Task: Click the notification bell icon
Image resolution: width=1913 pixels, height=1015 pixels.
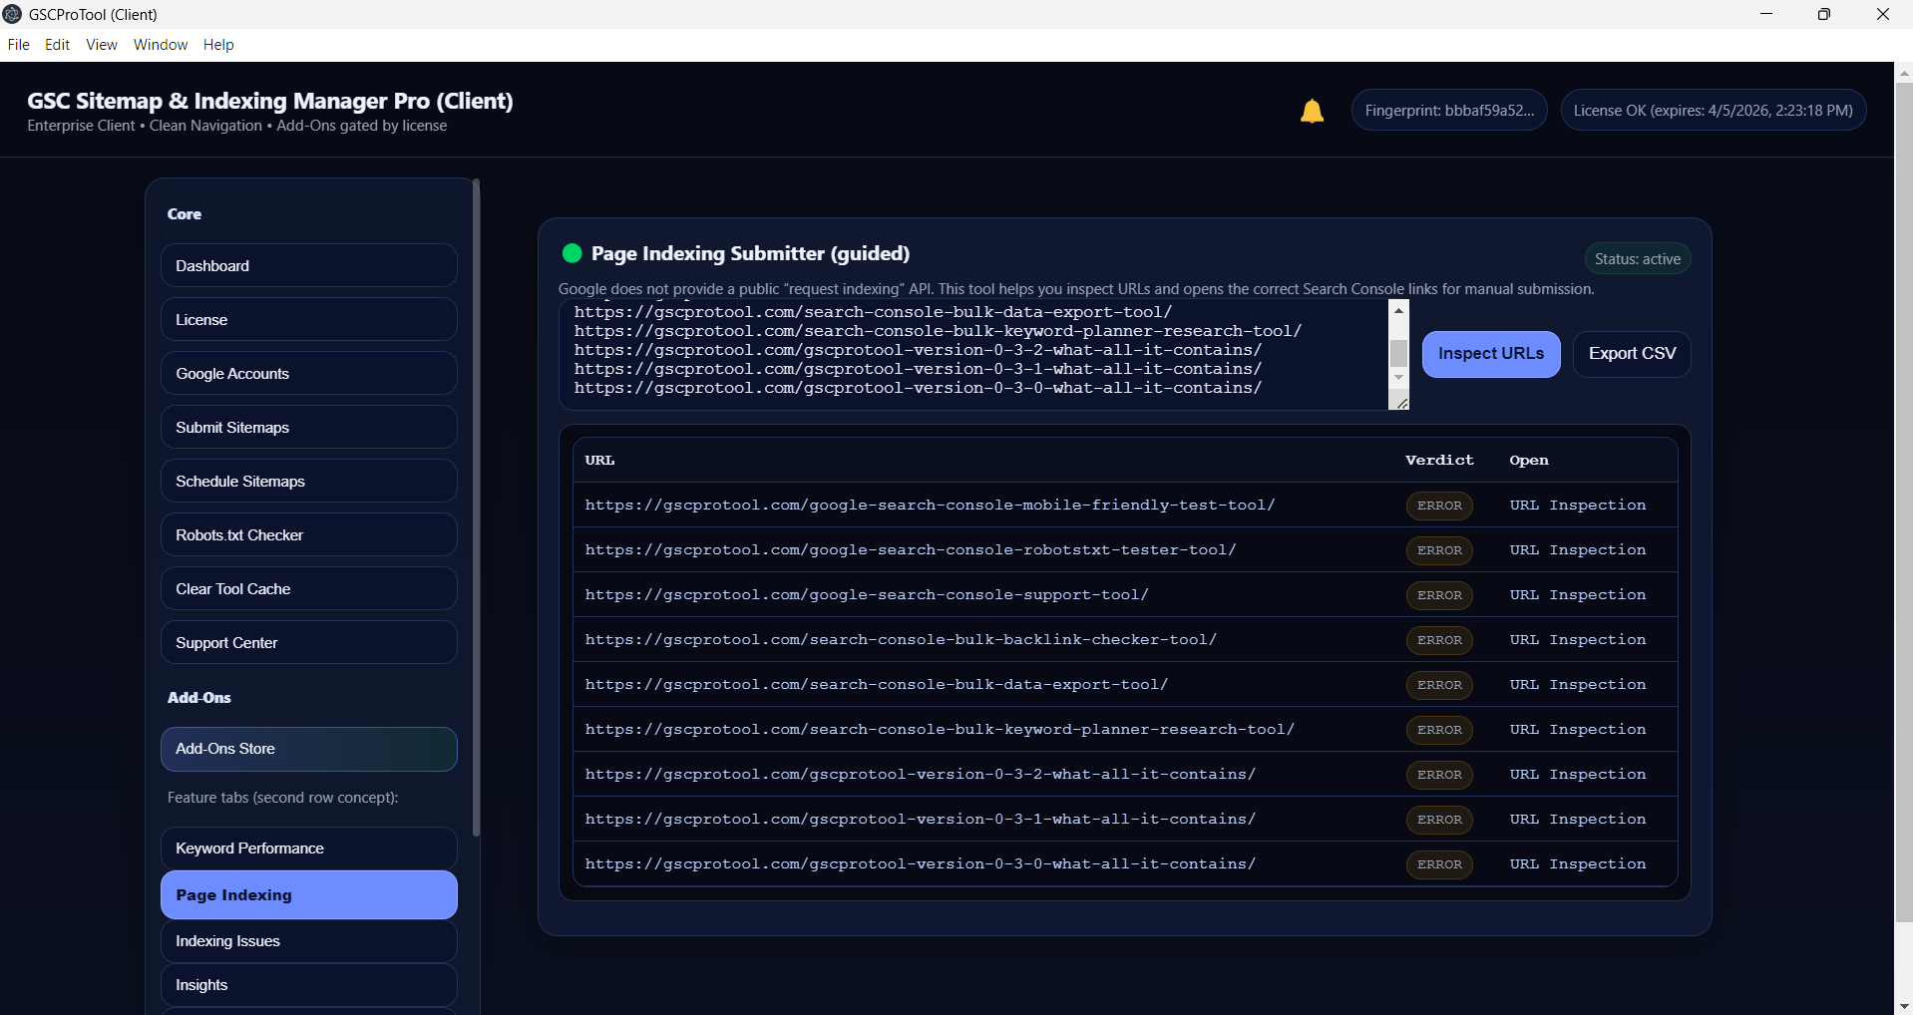Action: coord(1312,111)
